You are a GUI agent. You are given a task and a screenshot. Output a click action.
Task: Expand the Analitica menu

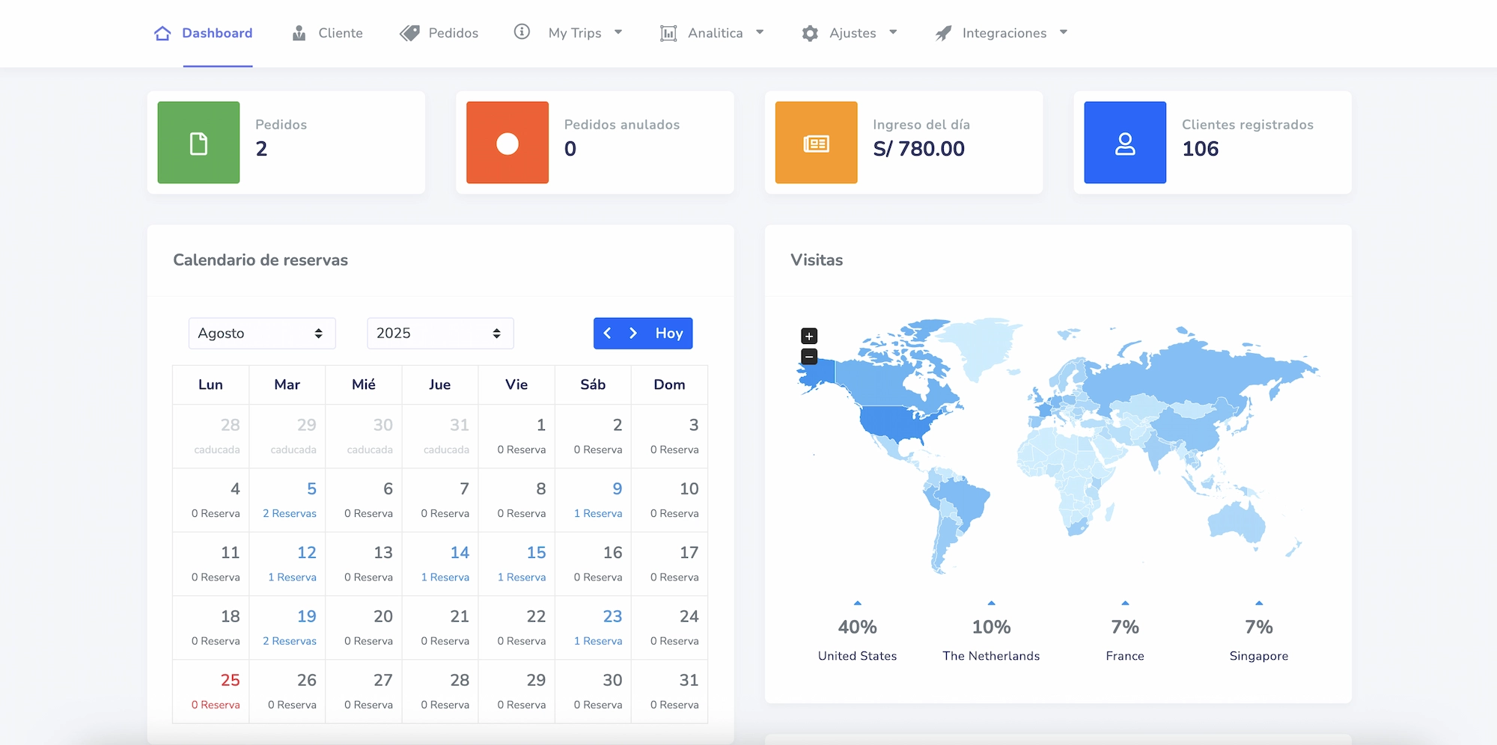(x=715, y=33)
